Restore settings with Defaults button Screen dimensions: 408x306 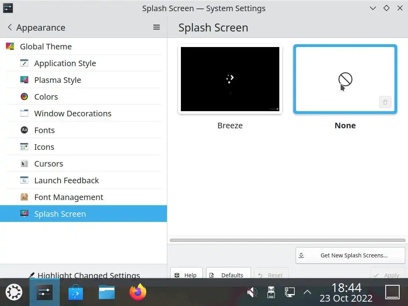coord(228,273)
